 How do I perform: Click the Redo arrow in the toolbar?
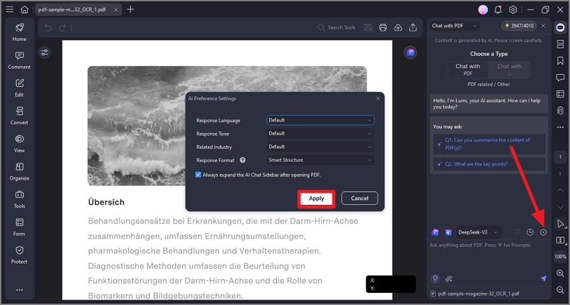(x=63, y=27)
